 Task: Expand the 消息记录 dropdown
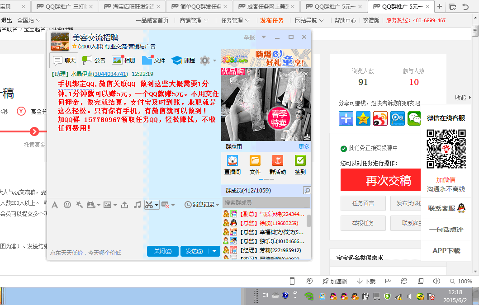click(x=217, y=205)
